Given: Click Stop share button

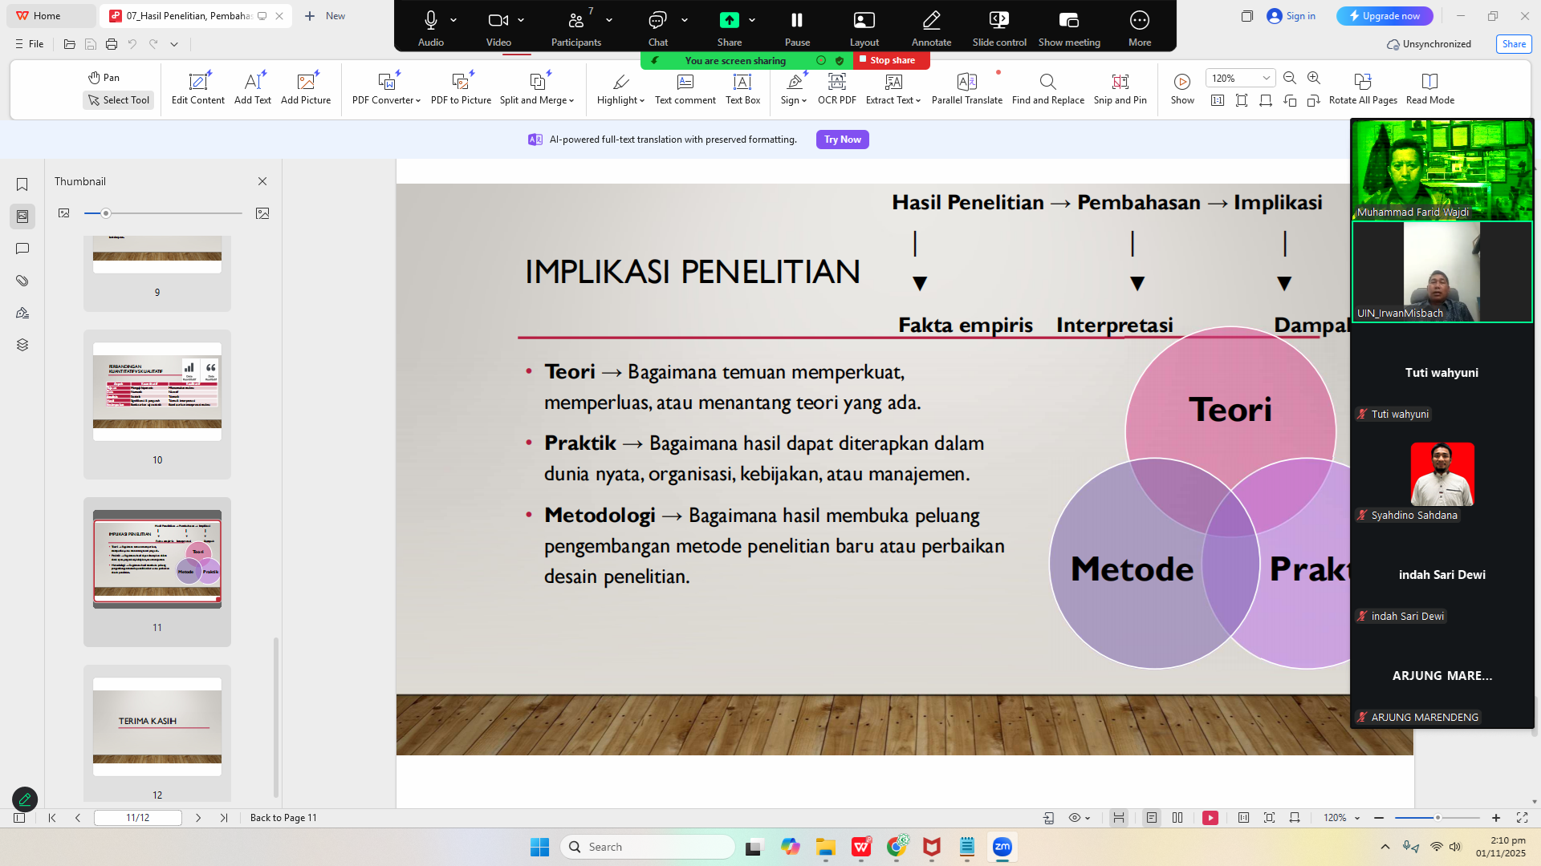Looking at the screenshot, I should [x=891, y=60].
